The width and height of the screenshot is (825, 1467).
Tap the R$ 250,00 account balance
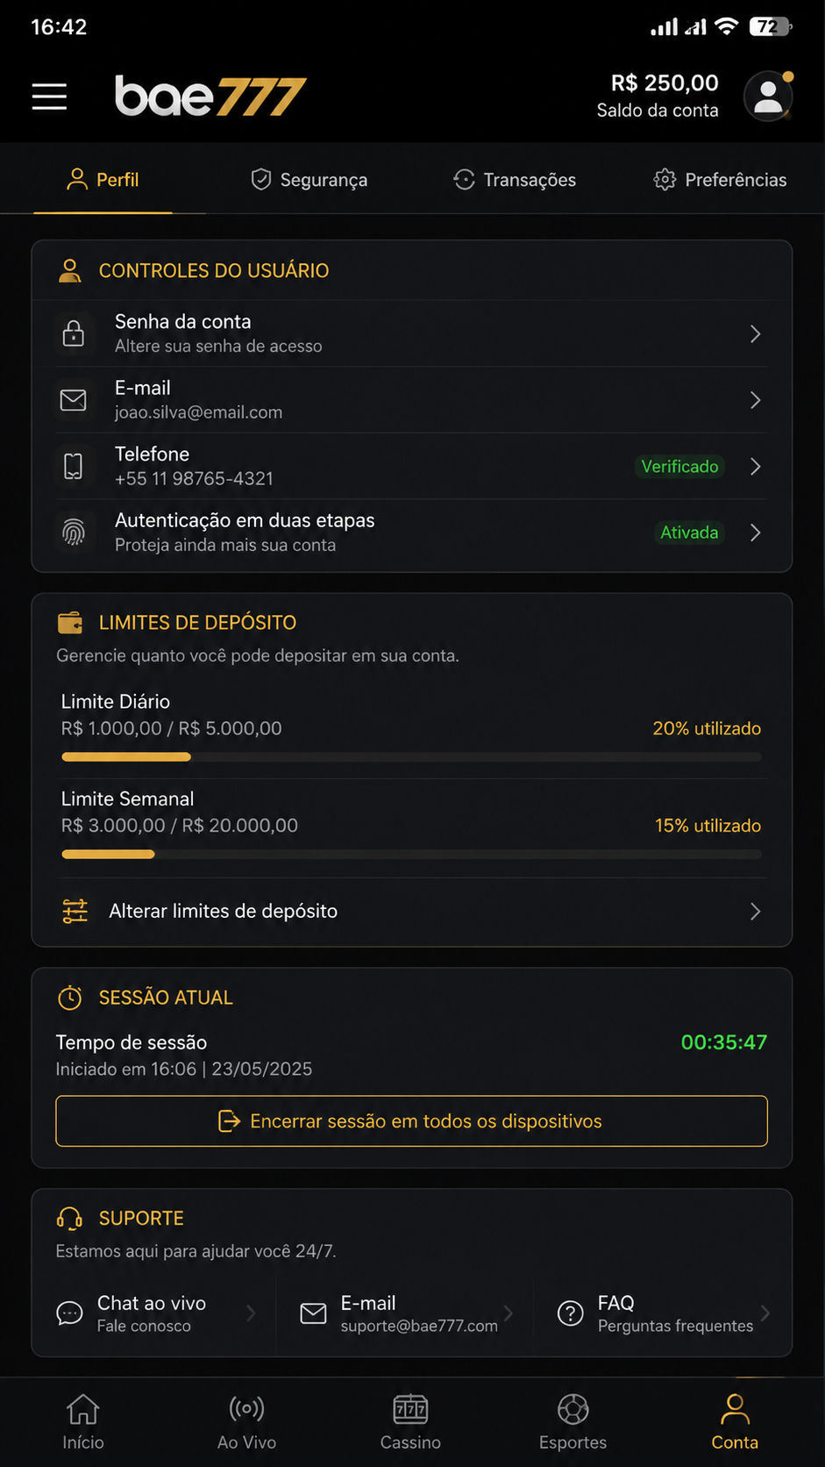664,83
